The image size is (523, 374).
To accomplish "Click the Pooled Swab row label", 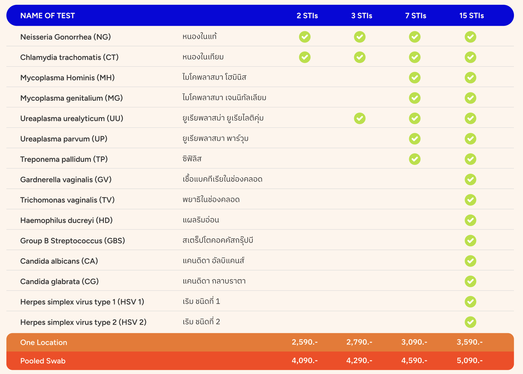I will point(43,361).
